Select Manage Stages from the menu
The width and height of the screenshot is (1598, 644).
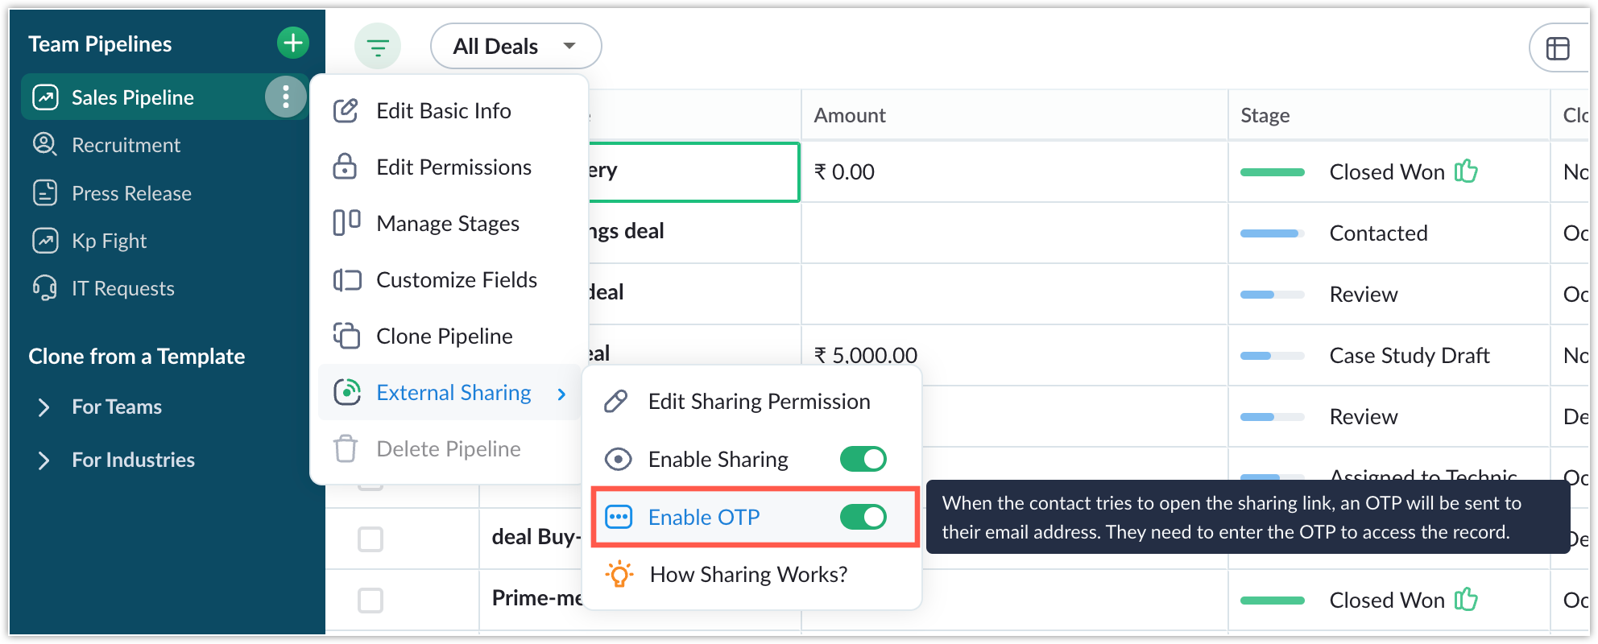pyautogui.click(x=447, y=224)
